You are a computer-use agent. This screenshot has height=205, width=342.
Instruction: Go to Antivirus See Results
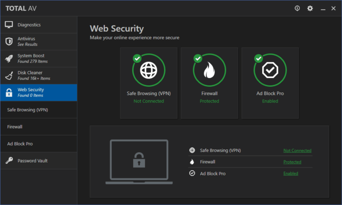[x=39, y=42]
